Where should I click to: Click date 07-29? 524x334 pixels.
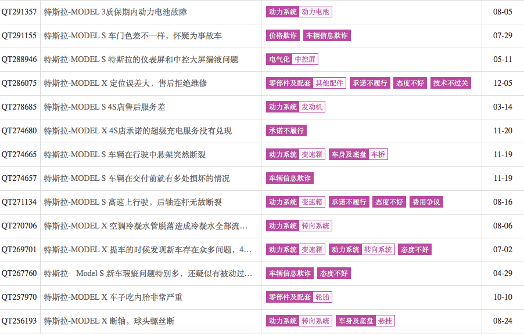click(503, 36)
